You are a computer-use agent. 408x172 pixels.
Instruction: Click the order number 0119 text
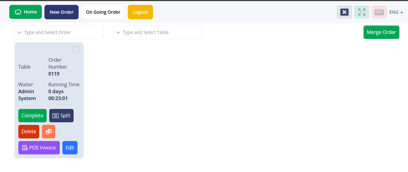pyautogui.click(x=54, y=74)
